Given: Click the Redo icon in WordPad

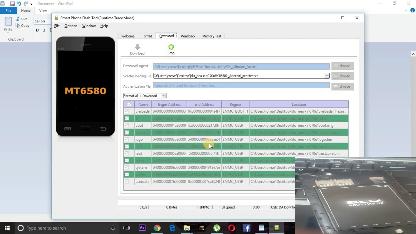Looking at the screenshot, I should coord(26,4).
